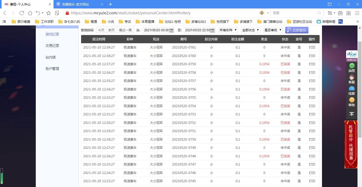The image size is (362, 187).
Task: Filter records by 昨天
Action: [x=112, y=30]
